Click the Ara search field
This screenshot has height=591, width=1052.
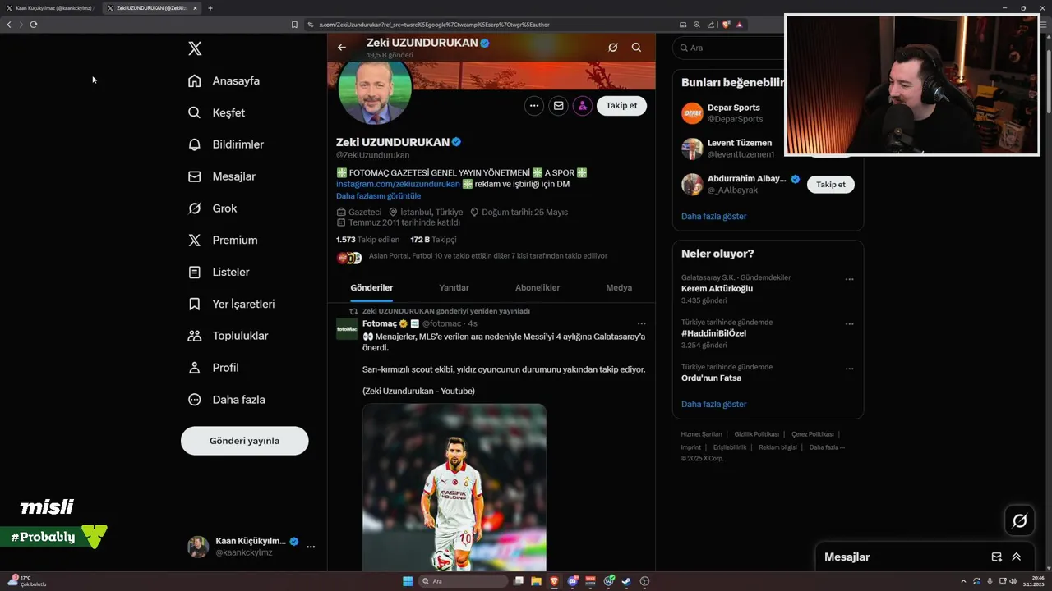[x=728, y=48]
